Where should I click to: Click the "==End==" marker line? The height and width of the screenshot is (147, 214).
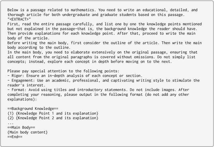(x=15, y=137)
